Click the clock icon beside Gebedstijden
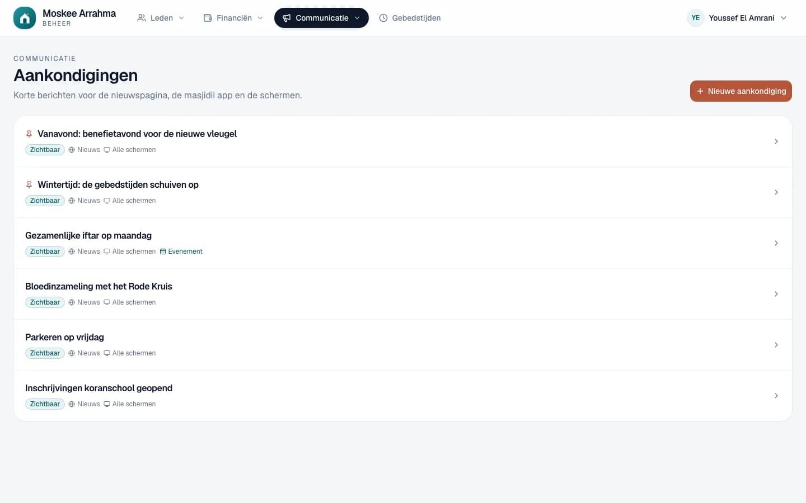Screen dimensions: 806x503 pyautogui.click(x=383, y=18)
